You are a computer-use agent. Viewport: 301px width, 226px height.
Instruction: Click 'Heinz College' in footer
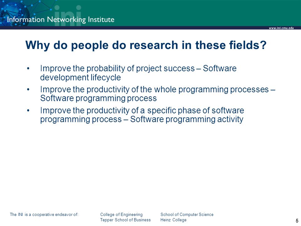point(173,220)
